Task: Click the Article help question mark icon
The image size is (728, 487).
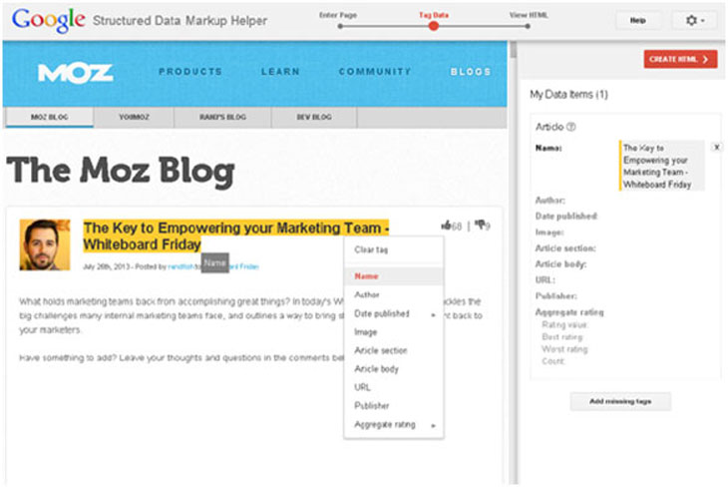Action: click(571, 128)
